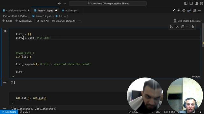Open customize layout icon

point(201,3)
